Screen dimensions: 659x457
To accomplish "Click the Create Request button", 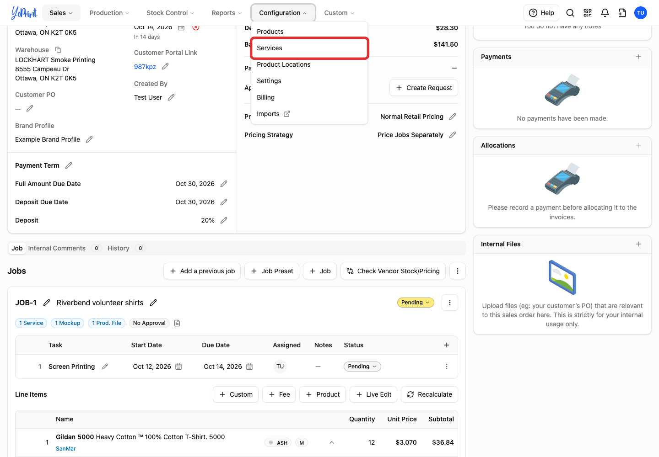I will [x=424, y=88].
